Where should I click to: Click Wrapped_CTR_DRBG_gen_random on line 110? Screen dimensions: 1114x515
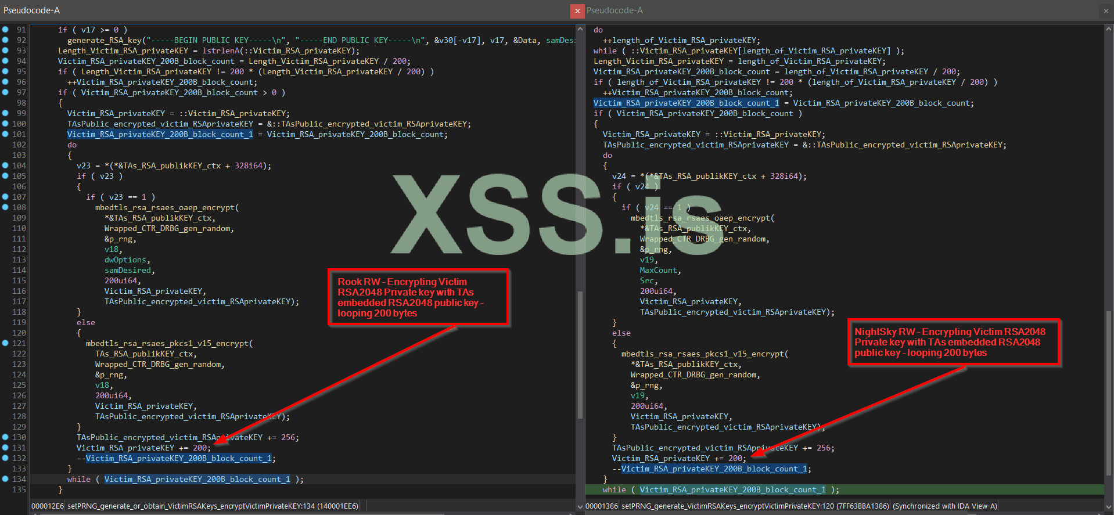pos(167,228)
